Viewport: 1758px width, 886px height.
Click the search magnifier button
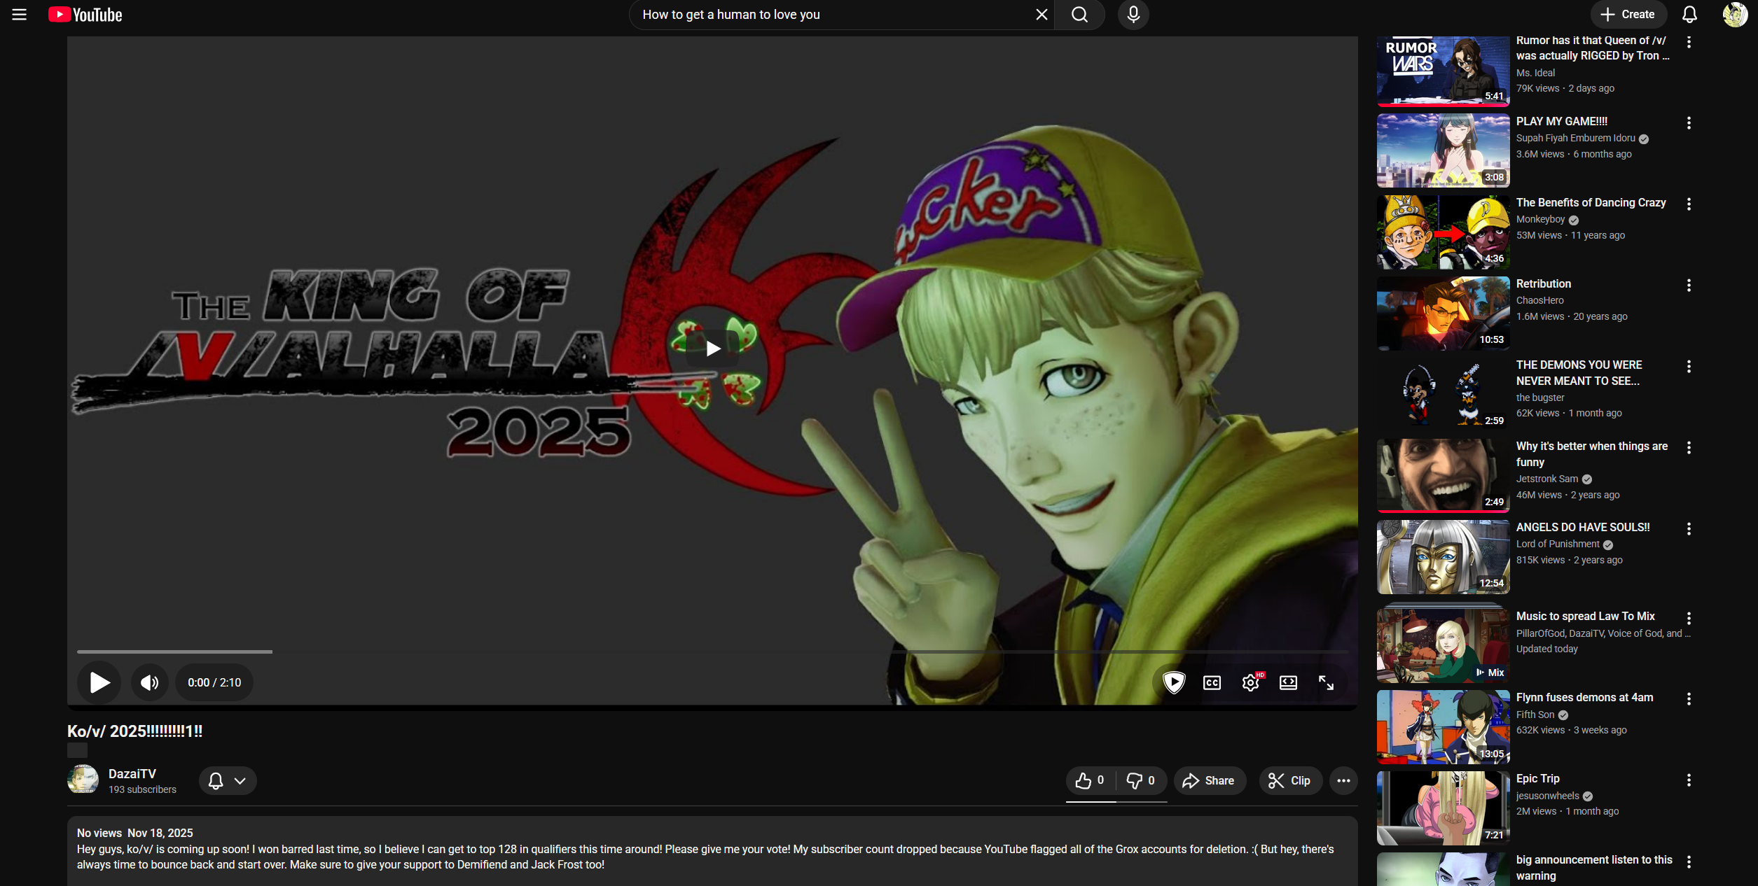coord(1079,15)
